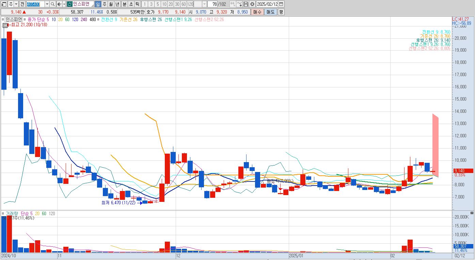Image resolution: width=475 pixels, height=260 pixels.
Task: Expand the 주 type dropdown arrow
Action: 16,4
